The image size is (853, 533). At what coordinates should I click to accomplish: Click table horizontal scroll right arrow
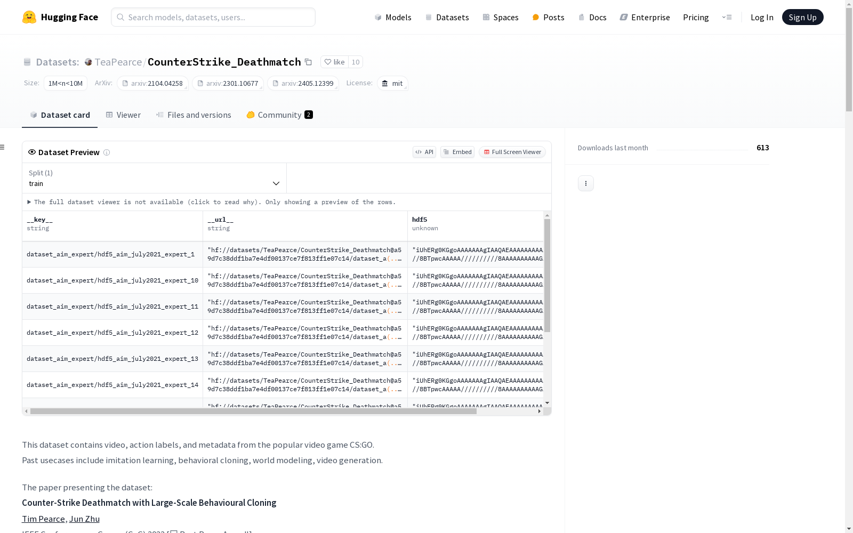pos(540,411)
